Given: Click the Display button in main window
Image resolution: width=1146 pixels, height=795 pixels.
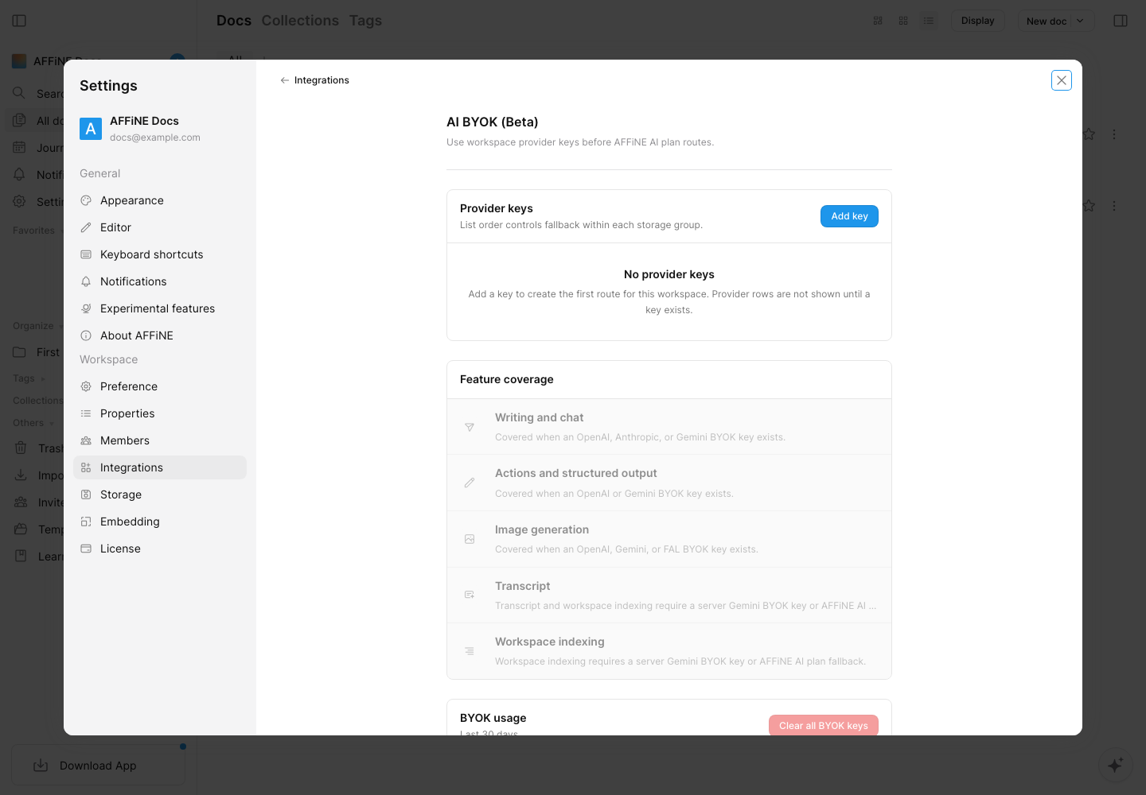Looking at the screenshot, I should (977, 21).
